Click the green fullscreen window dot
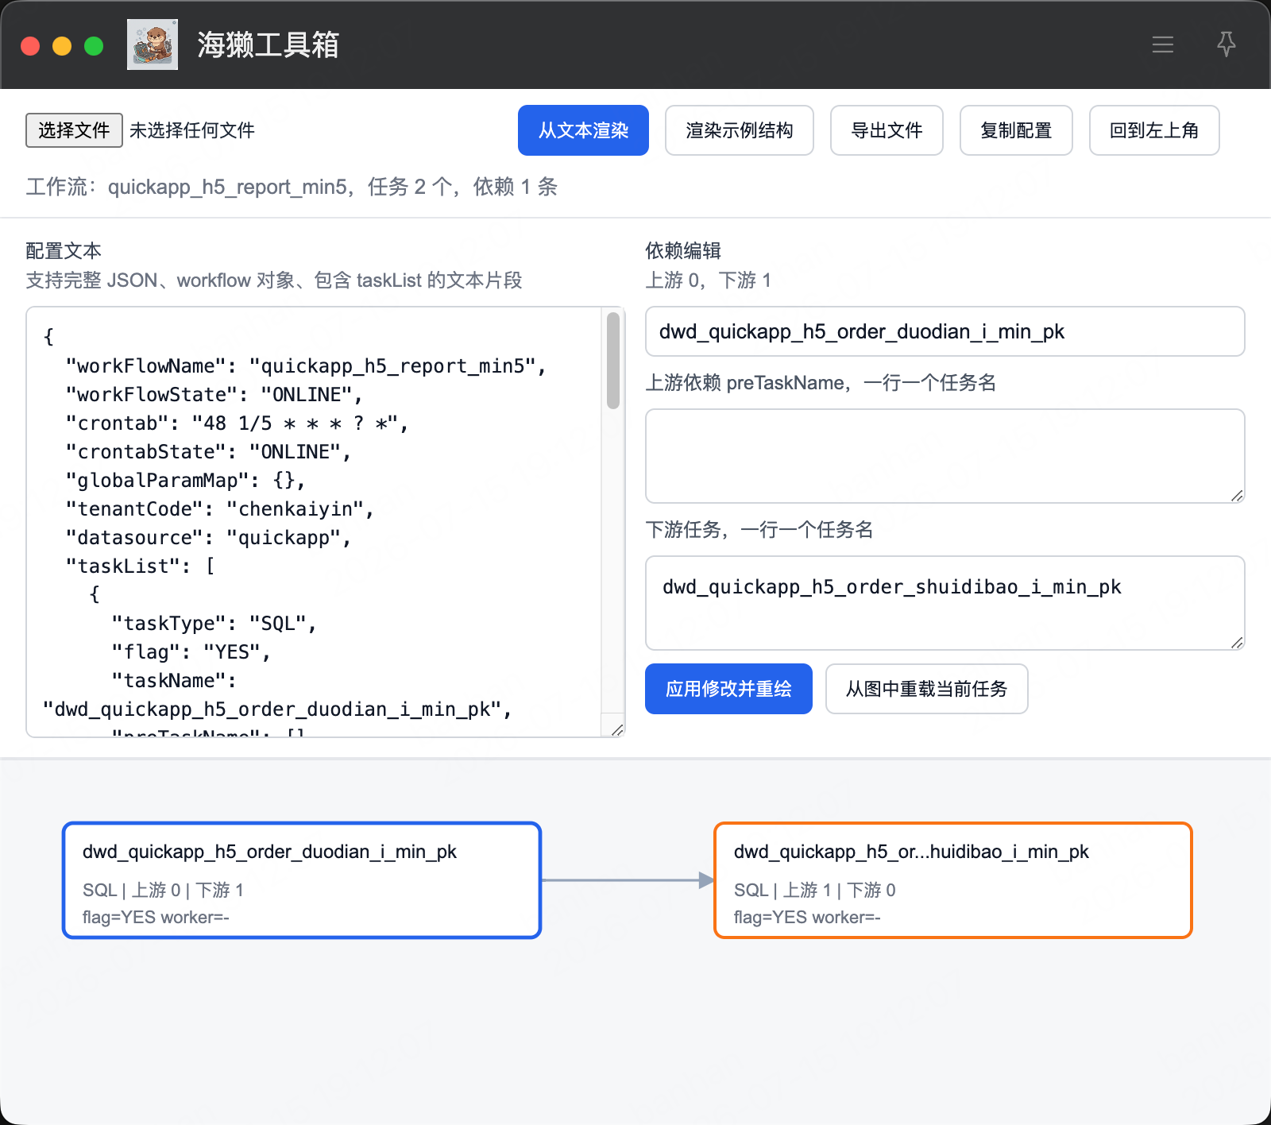The image size is (1271, 1125). pyautogui.click(x=94, y=46)
